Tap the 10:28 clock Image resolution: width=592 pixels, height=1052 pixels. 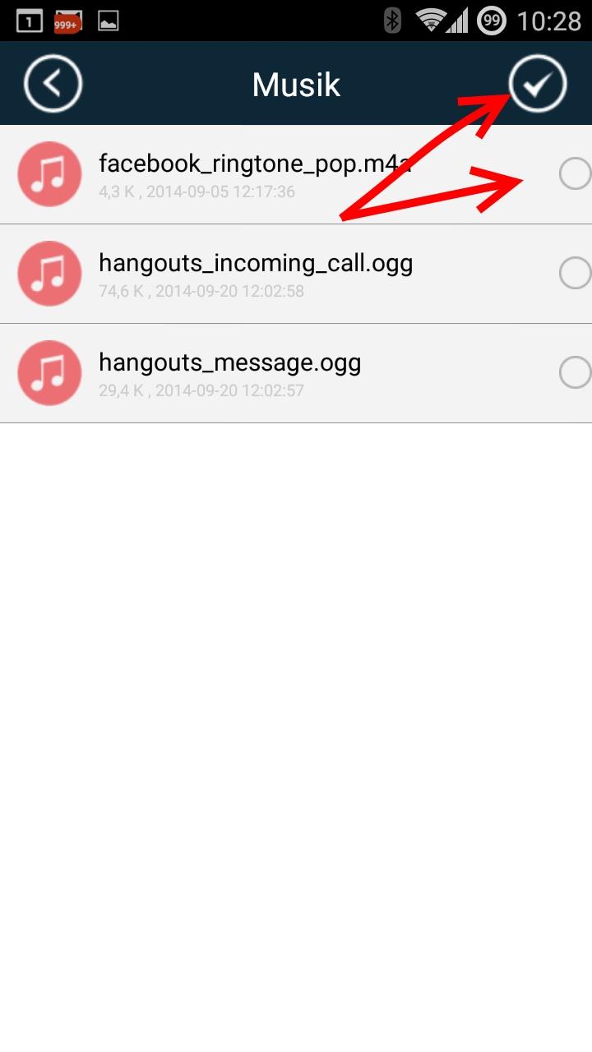549,21
